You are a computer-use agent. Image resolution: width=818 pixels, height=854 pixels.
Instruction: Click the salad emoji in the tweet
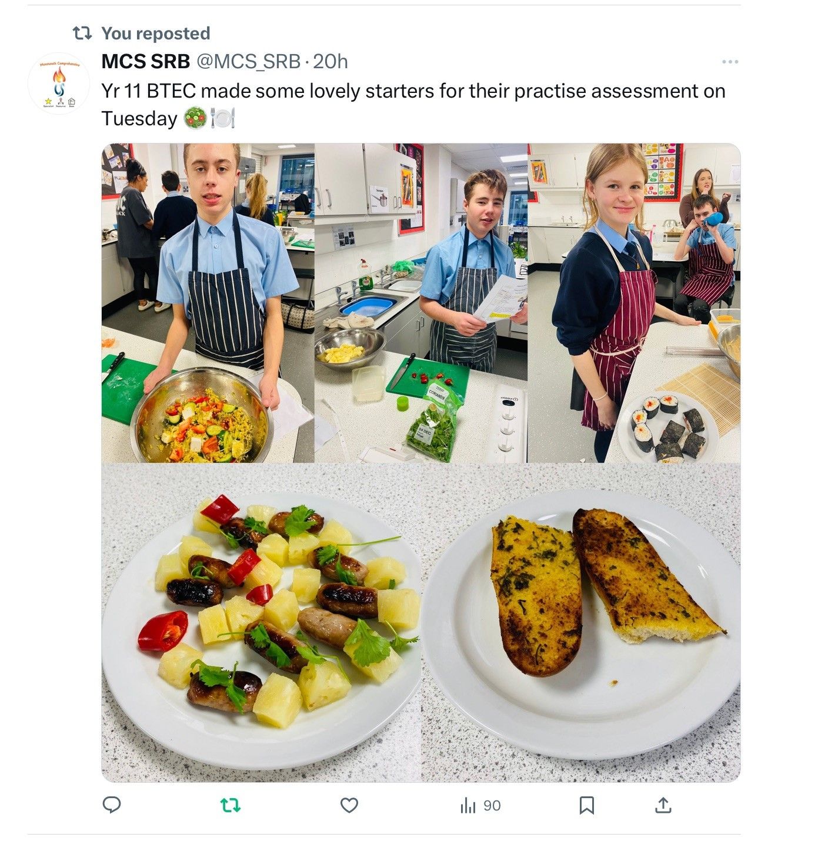[x=195, y=118]
